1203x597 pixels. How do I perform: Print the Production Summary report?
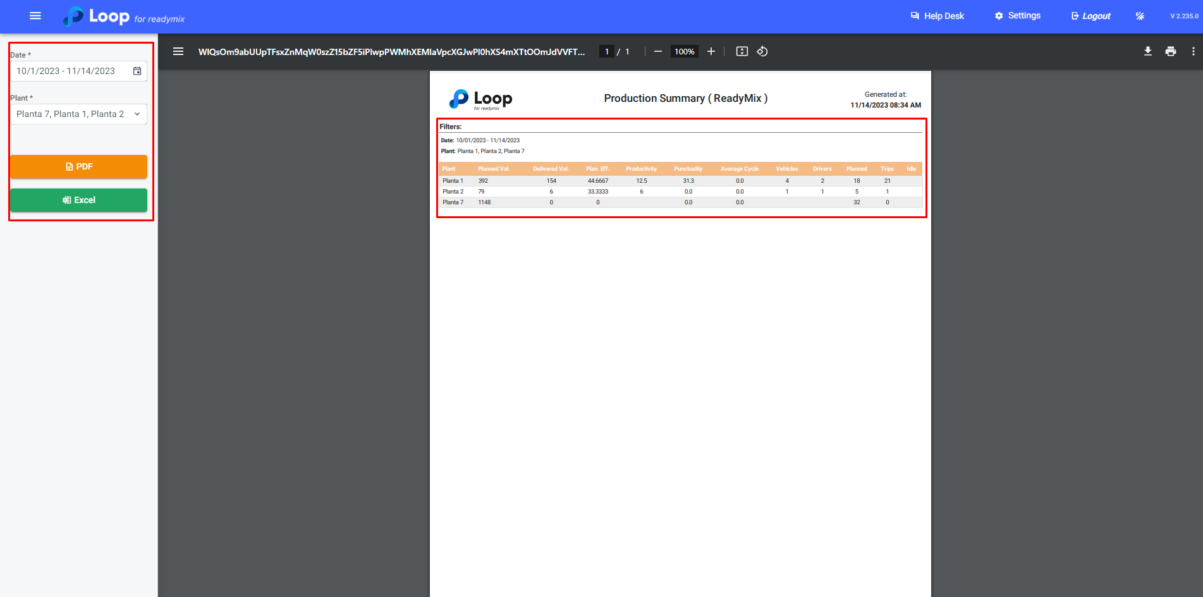click(x=1171, y=51)
